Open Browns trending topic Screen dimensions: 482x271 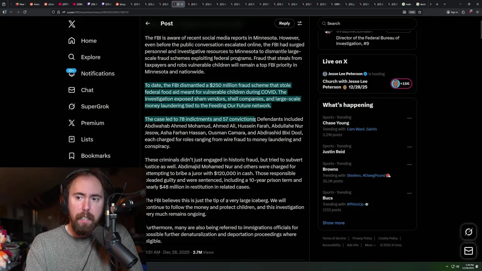click(330, 169)
